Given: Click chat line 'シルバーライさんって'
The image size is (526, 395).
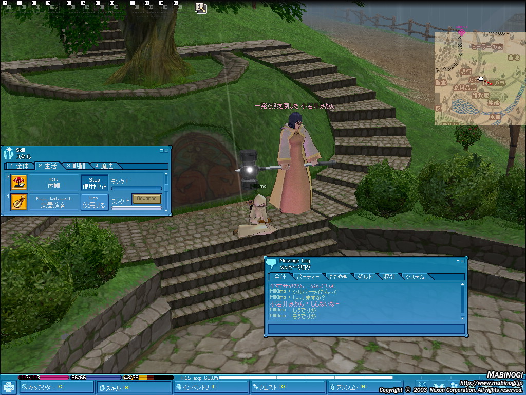Looking at the screenshot, I should (315, 292).
